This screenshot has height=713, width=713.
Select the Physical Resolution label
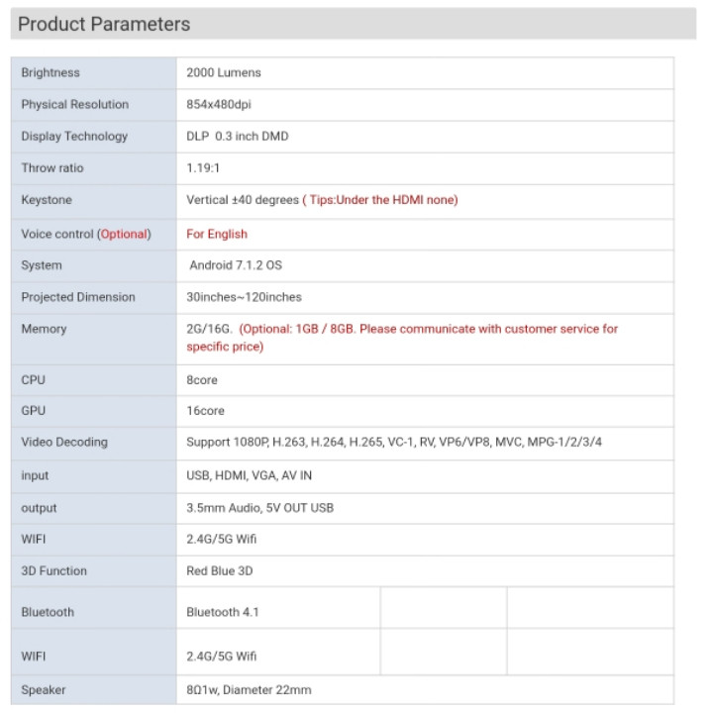click(x=75, y=105)
